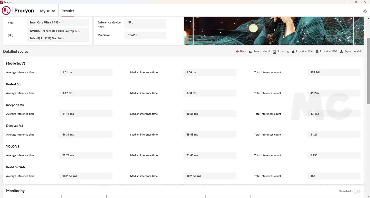Click the Export as File download icon
The image size is (370, 198).
tap(293, 52)
